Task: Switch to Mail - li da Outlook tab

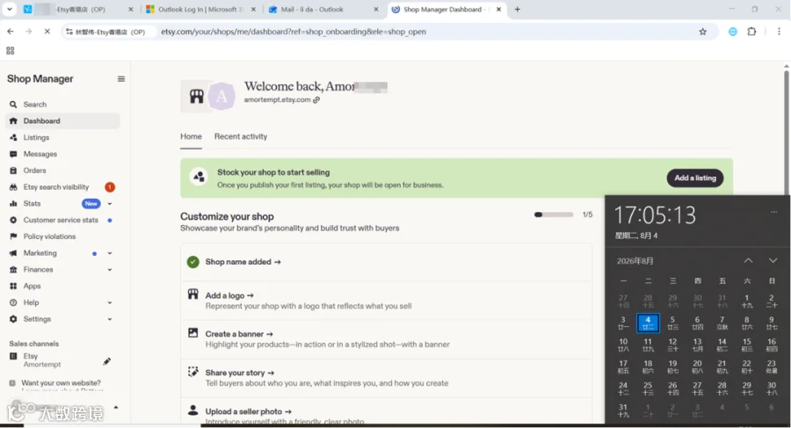Action: pos(323,10)
